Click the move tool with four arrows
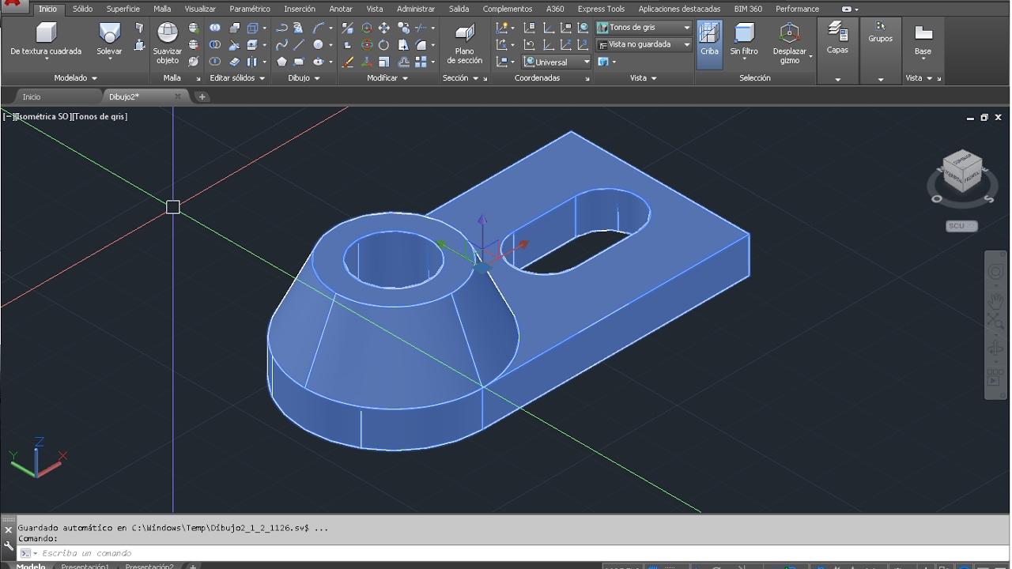 click(384, 28)
